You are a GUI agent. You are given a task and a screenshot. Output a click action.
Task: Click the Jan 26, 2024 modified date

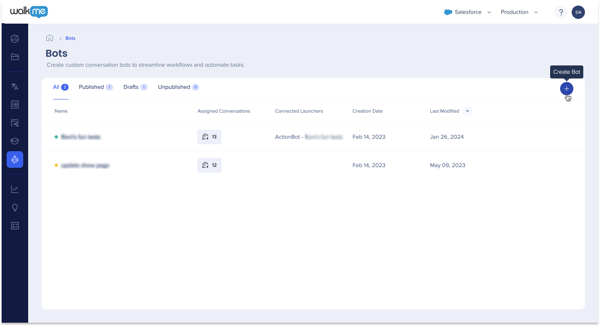447,137
